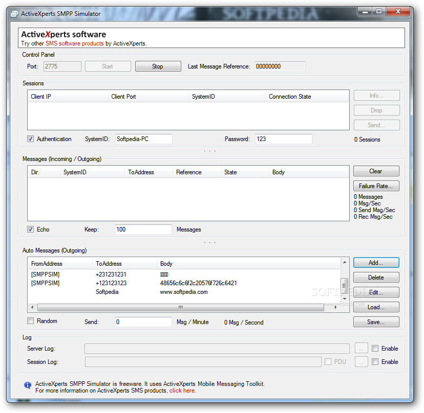This screenshot has width=424, height=413.
Task: Click the Client Port column header
Action: pos(148,97)
